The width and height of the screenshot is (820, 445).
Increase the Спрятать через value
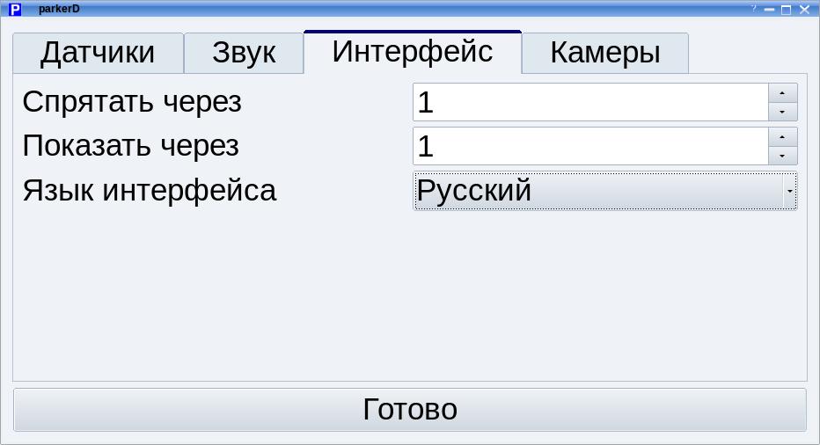(x=782, y=93)
